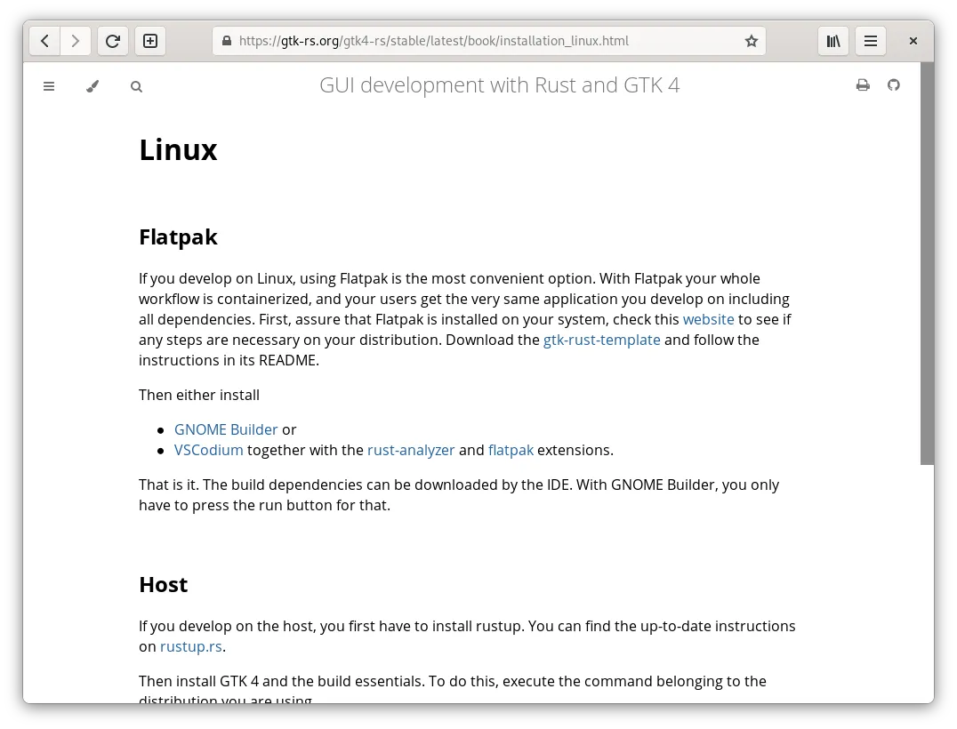Open the browser library panel
The image size is (957, 729).
(x=833, y=41)
